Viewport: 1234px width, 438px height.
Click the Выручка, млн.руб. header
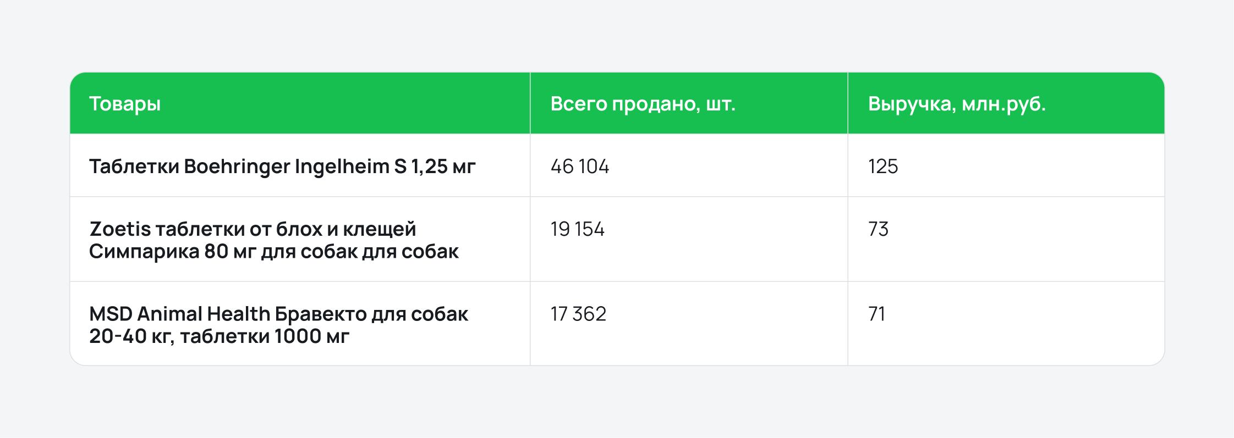click(x=957, y=104)
